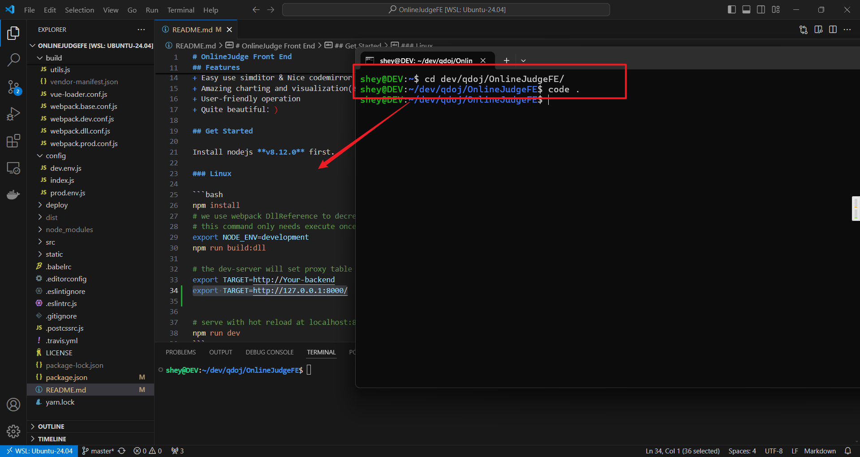860x457 pixels.
Task: Open changes compare icon in editor toolbar
Action: pyautogui.click(x=804, y=30)
